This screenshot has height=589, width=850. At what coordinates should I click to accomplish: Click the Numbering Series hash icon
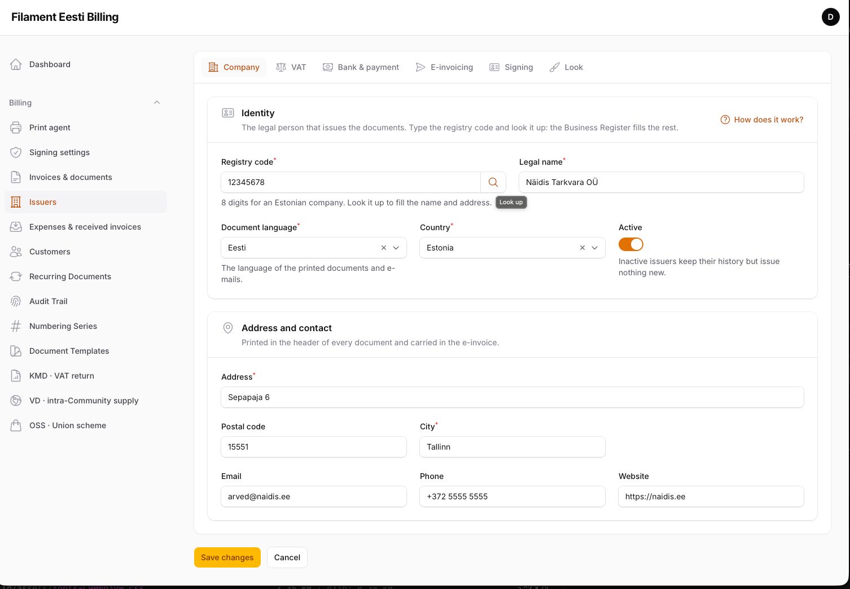point(16,326)
